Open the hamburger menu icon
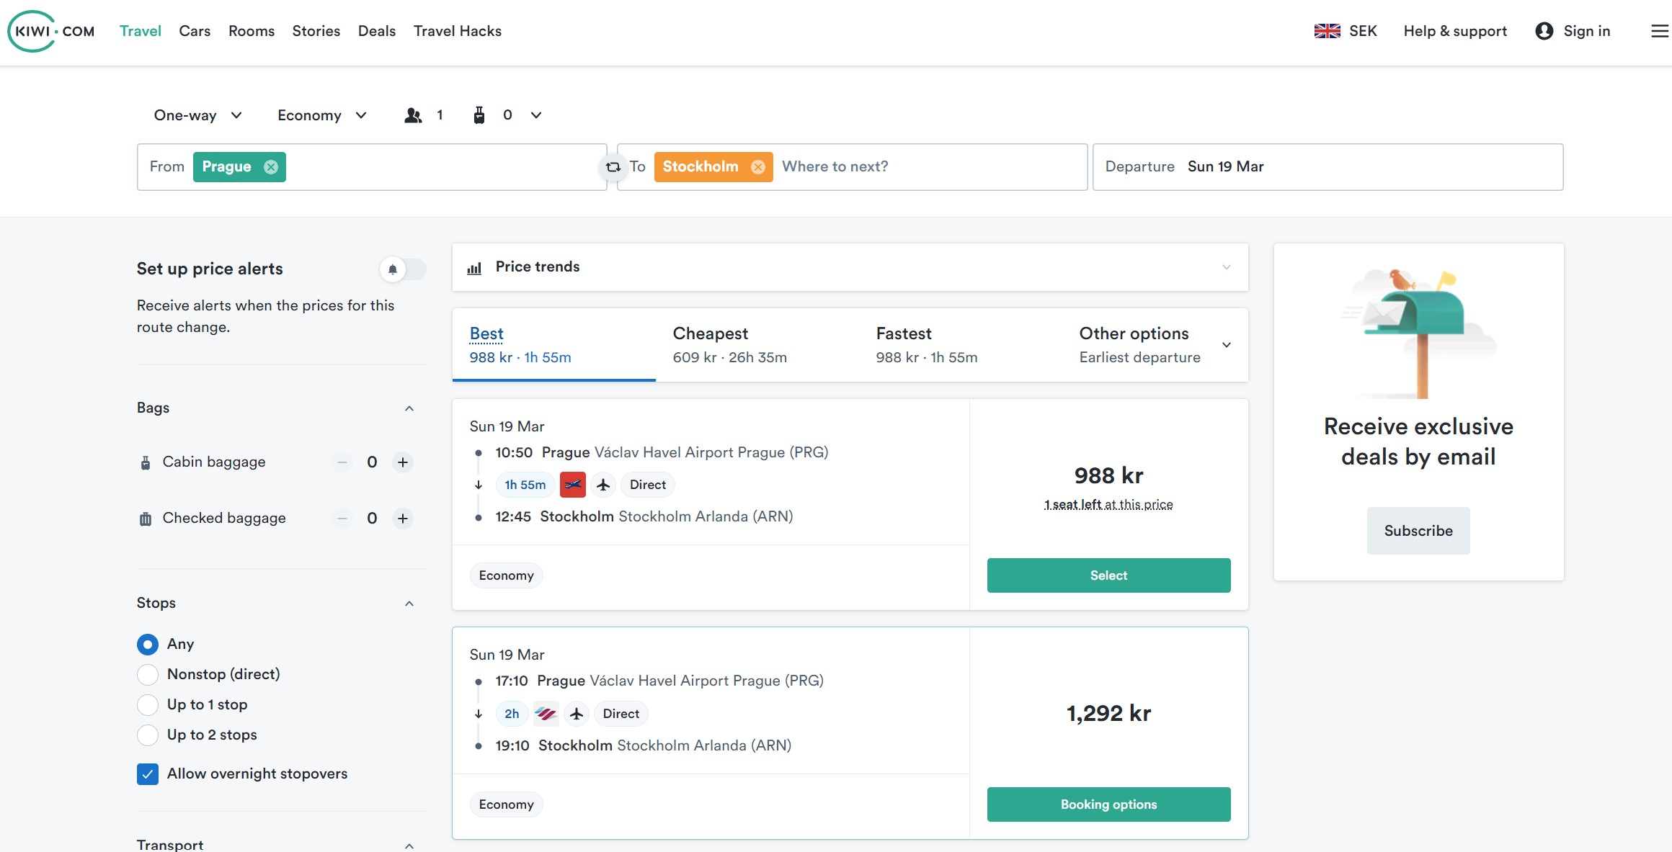 coord(1660,31)
